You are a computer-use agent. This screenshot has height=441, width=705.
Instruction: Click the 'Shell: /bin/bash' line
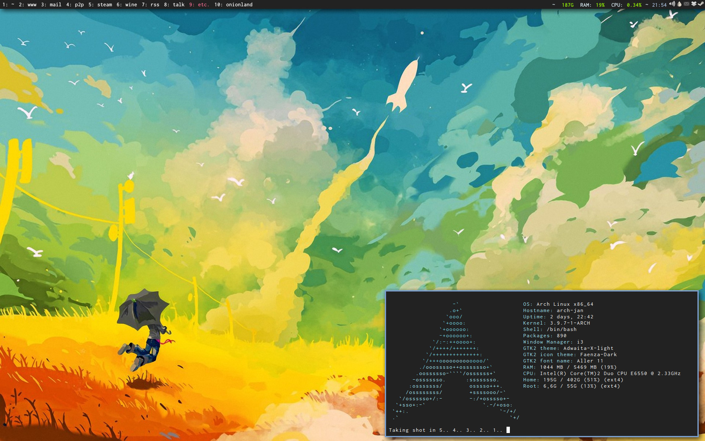pyautogui.click(x=550, y=329)
